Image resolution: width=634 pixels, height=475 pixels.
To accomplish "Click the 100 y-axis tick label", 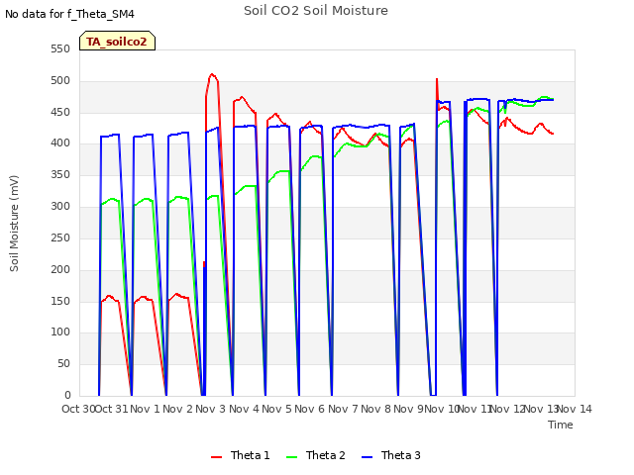I will click(x=60, y=332).
